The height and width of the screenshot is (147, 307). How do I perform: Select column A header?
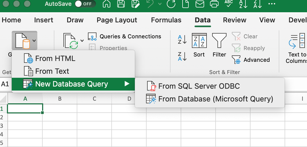[25, 99]
